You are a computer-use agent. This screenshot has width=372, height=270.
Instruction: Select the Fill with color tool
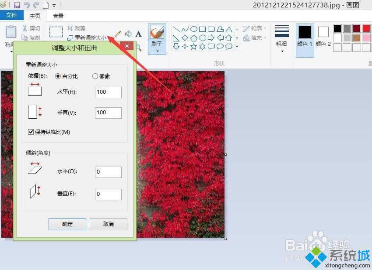pos(128,34)
